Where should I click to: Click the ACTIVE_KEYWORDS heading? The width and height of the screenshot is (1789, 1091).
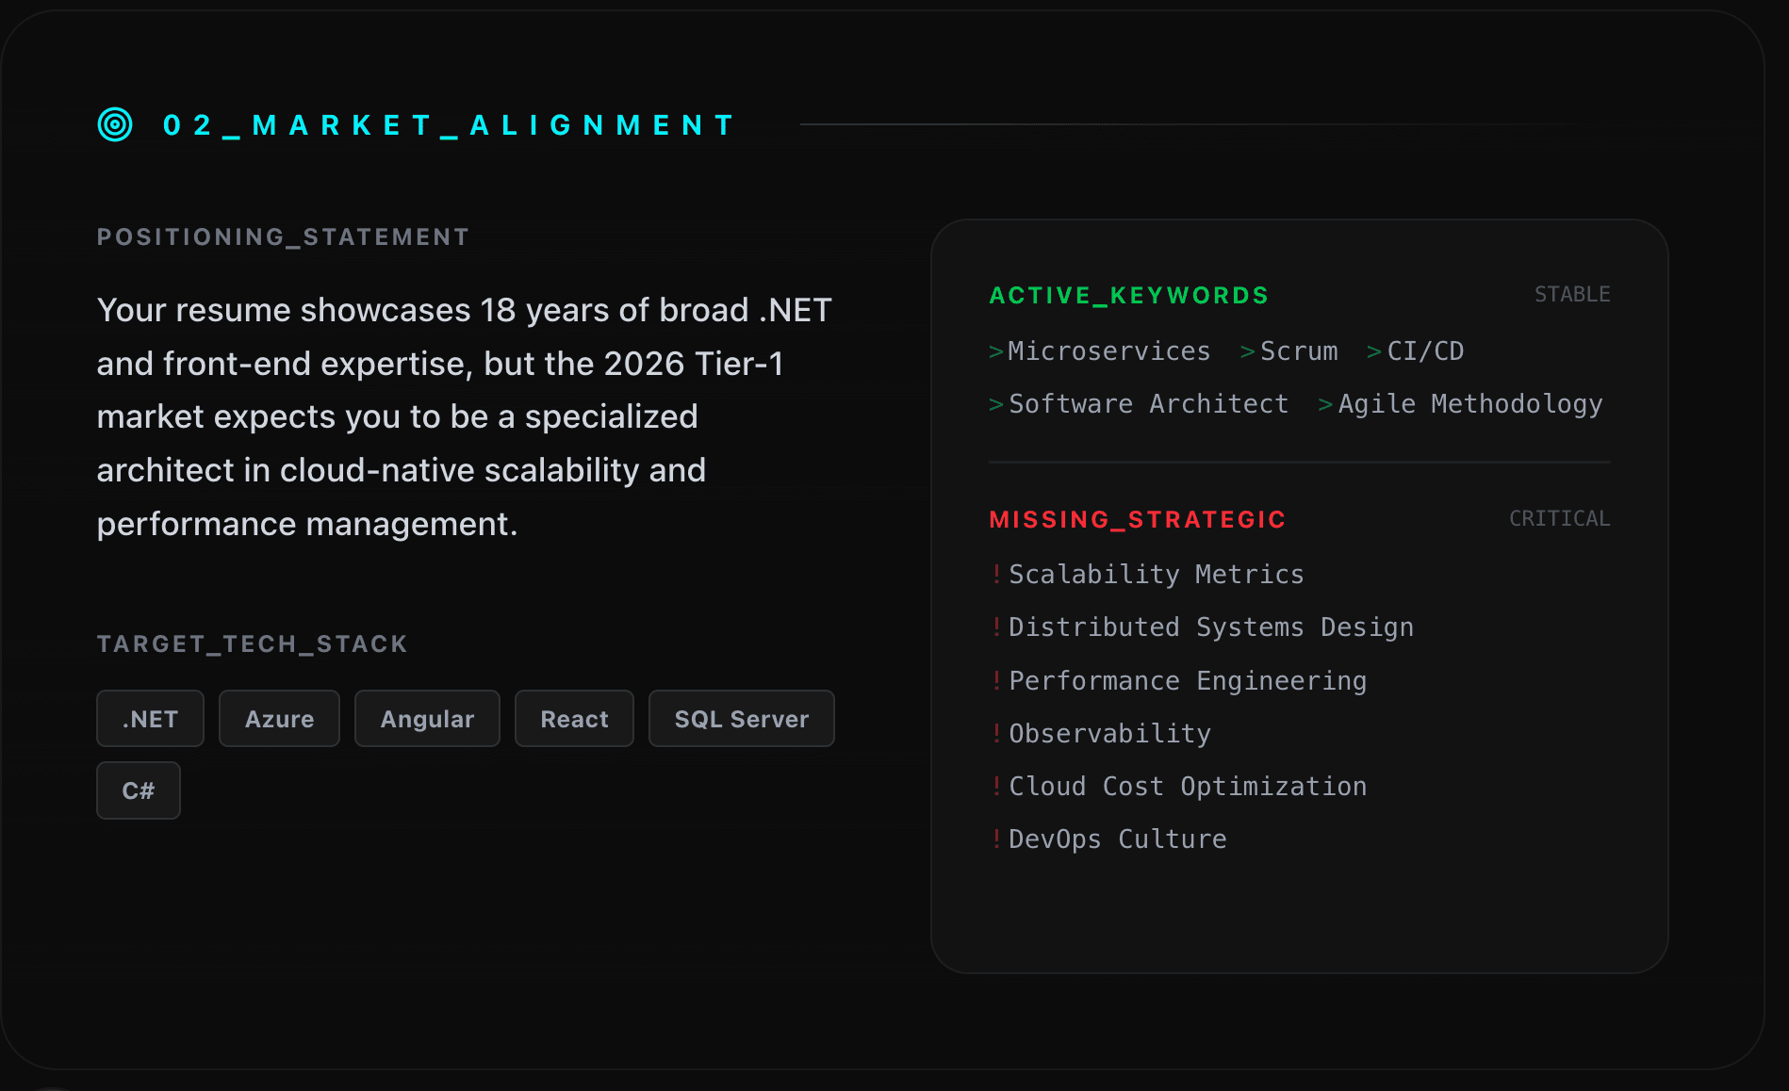click(x=1129, y=296)
